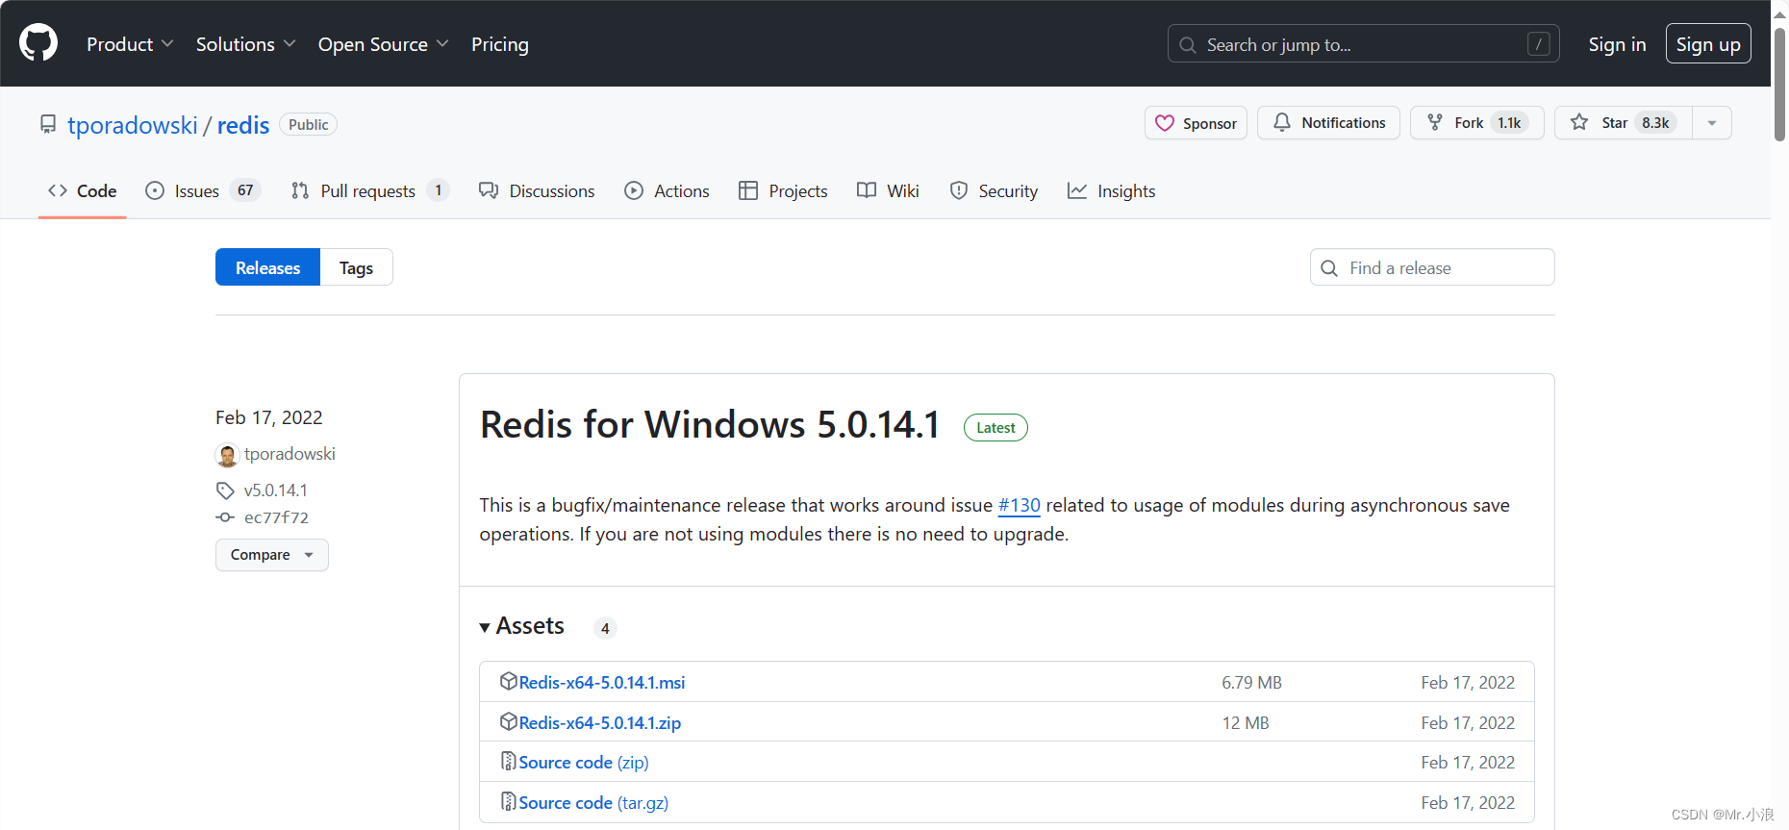Viewport: 1789px width, 830px height.
Task: Open the Wiki tab
Action: (x=888, y=190)
